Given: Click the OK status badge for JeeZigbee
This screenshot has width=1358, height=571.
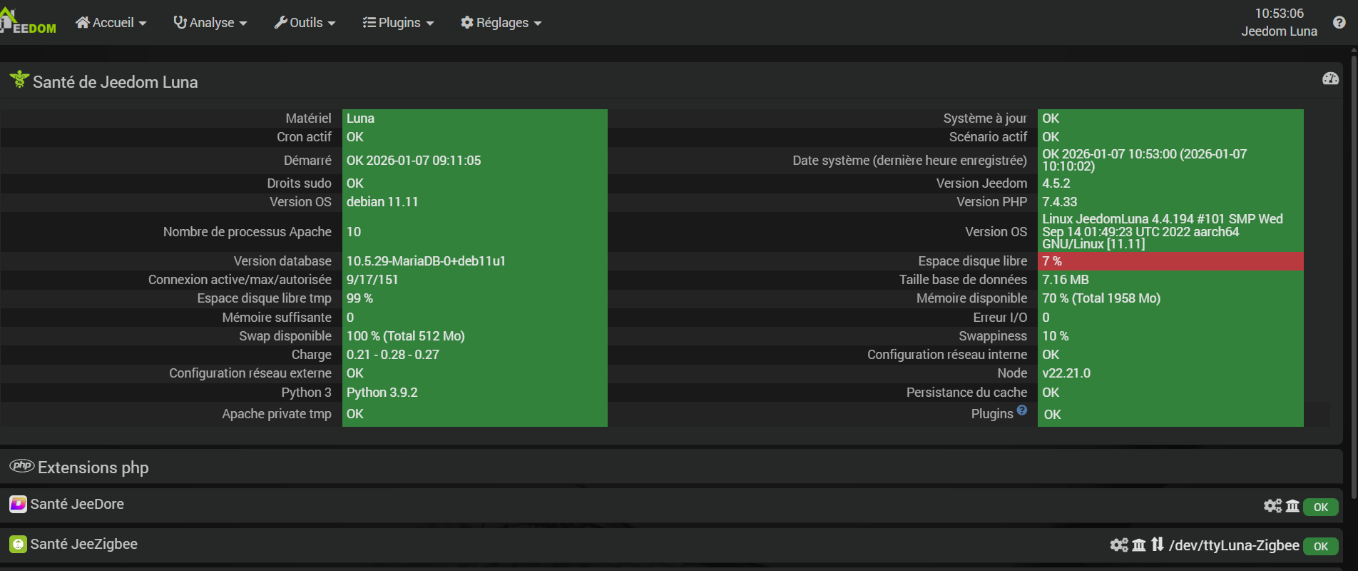Looking at the screenshot, I should click(1321, 546).
